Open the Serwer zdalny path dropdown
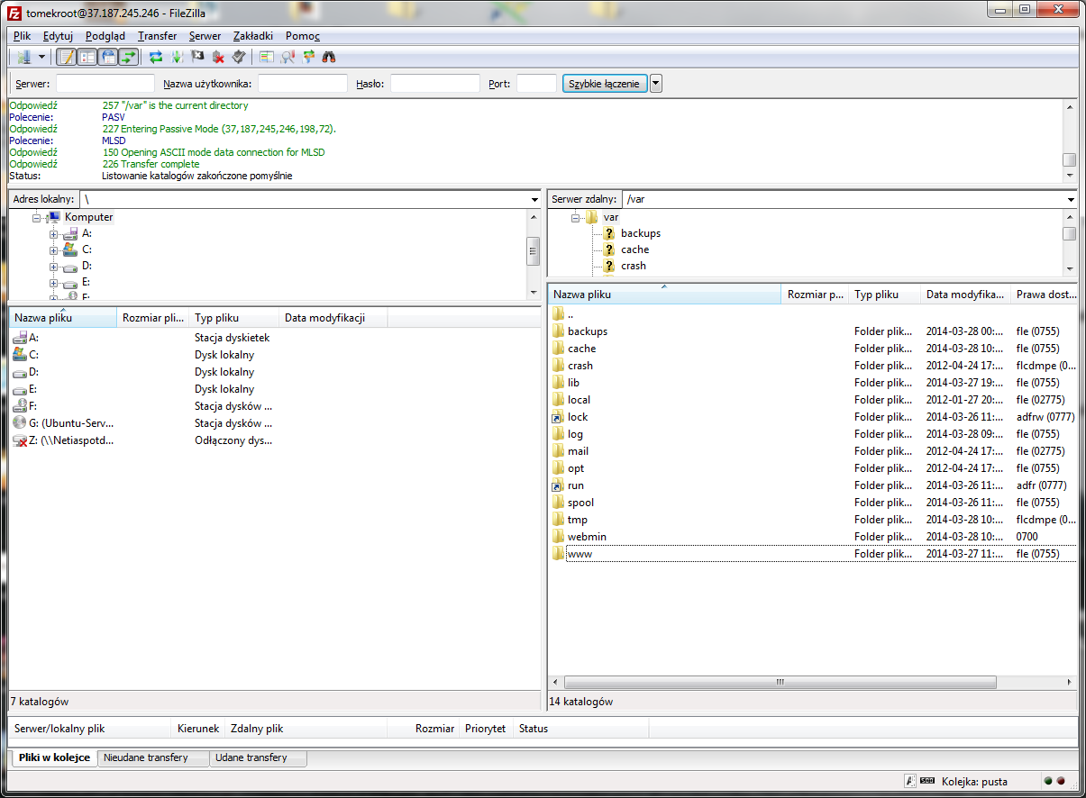Screen dimensions: 1086x798 1071,199
